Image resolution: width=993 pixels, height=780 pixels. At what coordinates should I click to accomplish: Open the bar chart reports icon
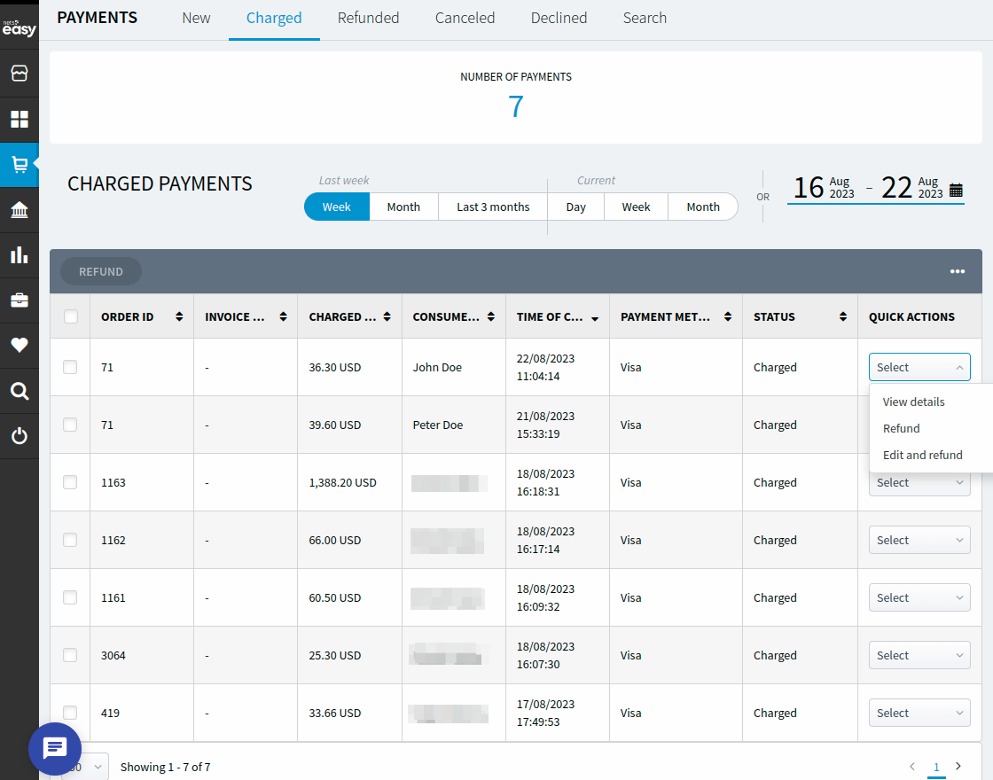click(19, 254)
